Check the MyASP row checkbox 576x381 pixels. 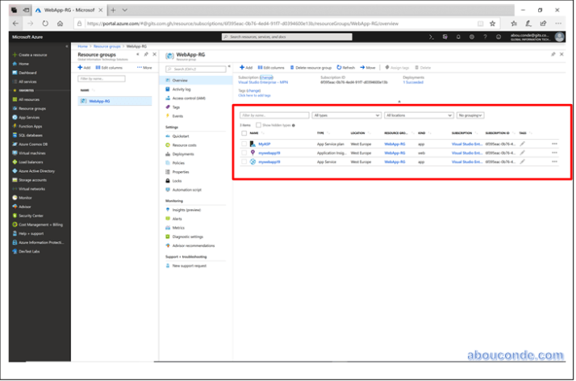[x=244, y=144]
